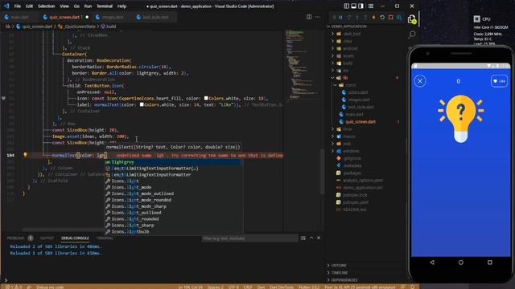This screenshot has height=289, width=515.
Task: Close the bottom panel
Action: (319, 238)
